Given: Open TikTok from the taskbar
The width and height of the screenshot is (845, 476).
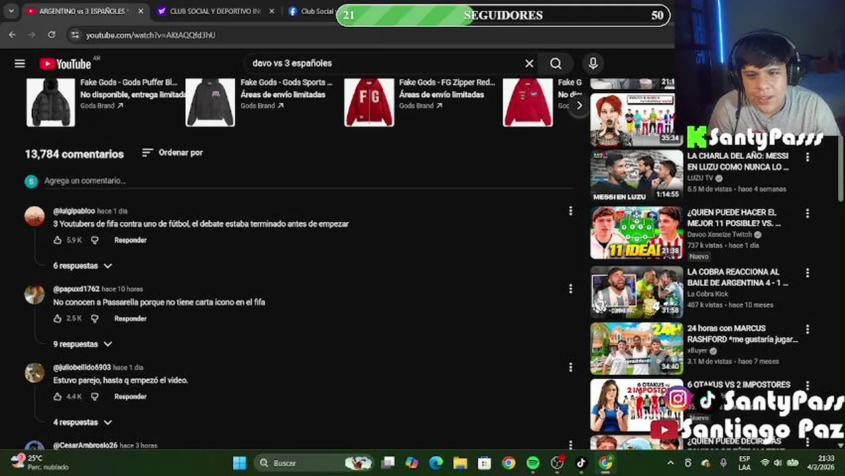Looking at the screenshot, I should pyautogui.click(x=581, y=463).
